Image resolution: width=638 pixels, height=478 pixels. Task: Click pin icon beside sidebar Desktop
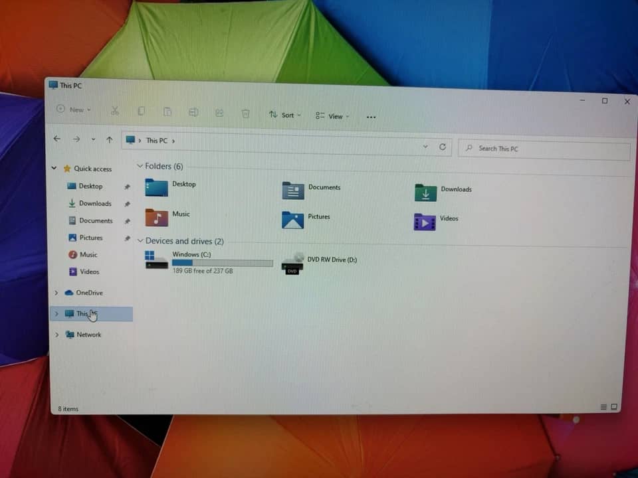pyautogui.click(x=127, y=187)
